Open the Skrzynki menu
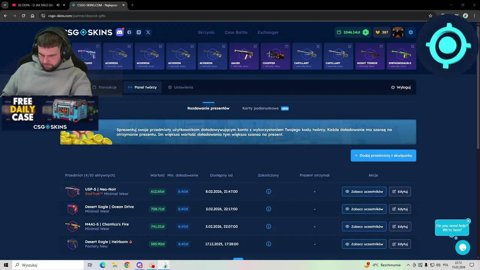480x270 pixels. point(206,32)
